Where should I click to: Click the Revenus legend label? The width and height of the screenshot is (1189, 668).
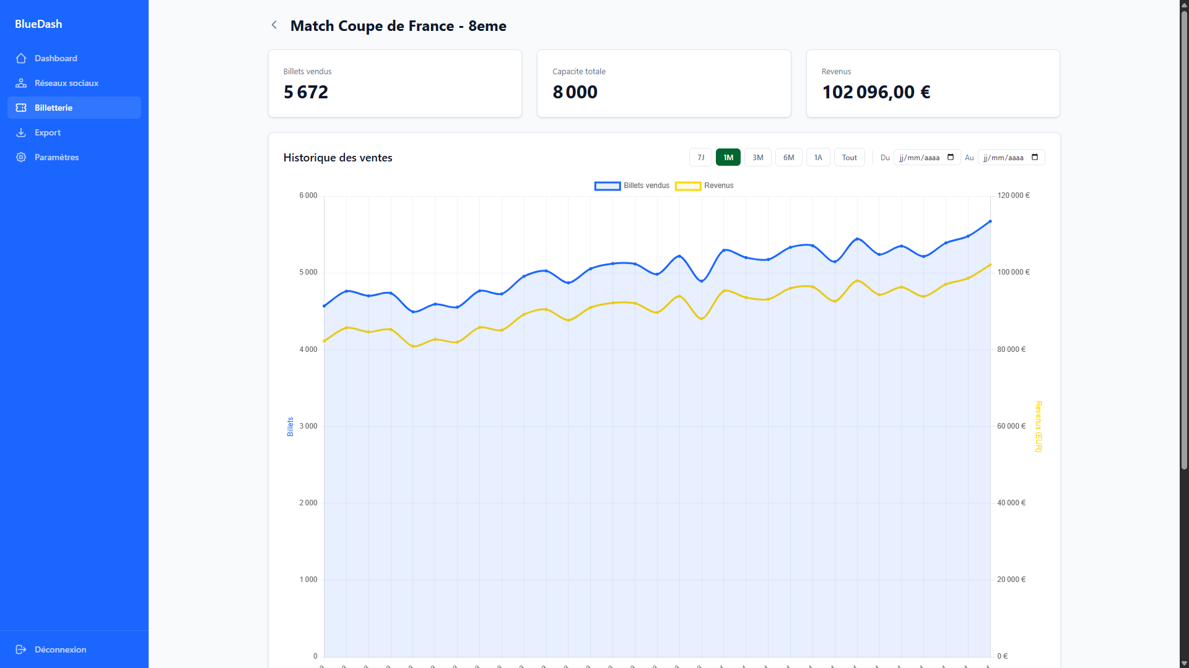(718, 186)
